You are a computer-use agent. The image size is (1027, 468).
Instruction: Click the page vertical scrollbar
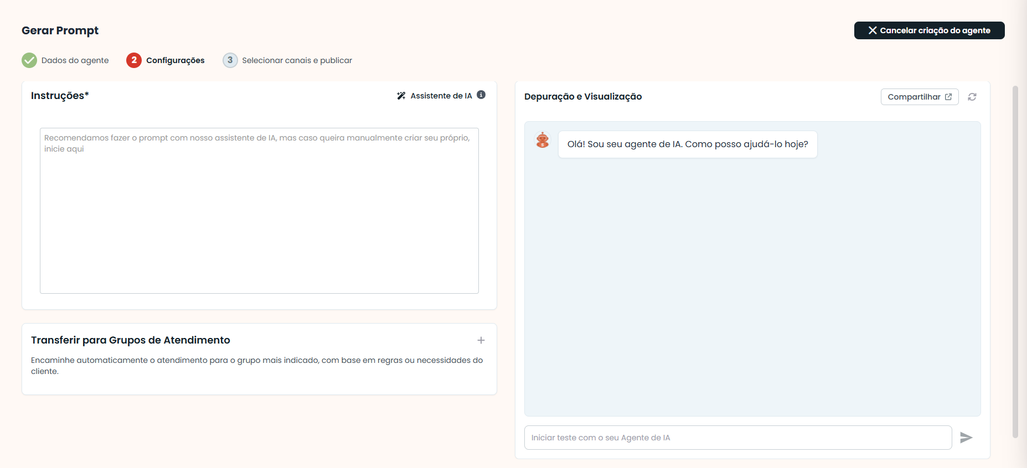(1015, 261)
